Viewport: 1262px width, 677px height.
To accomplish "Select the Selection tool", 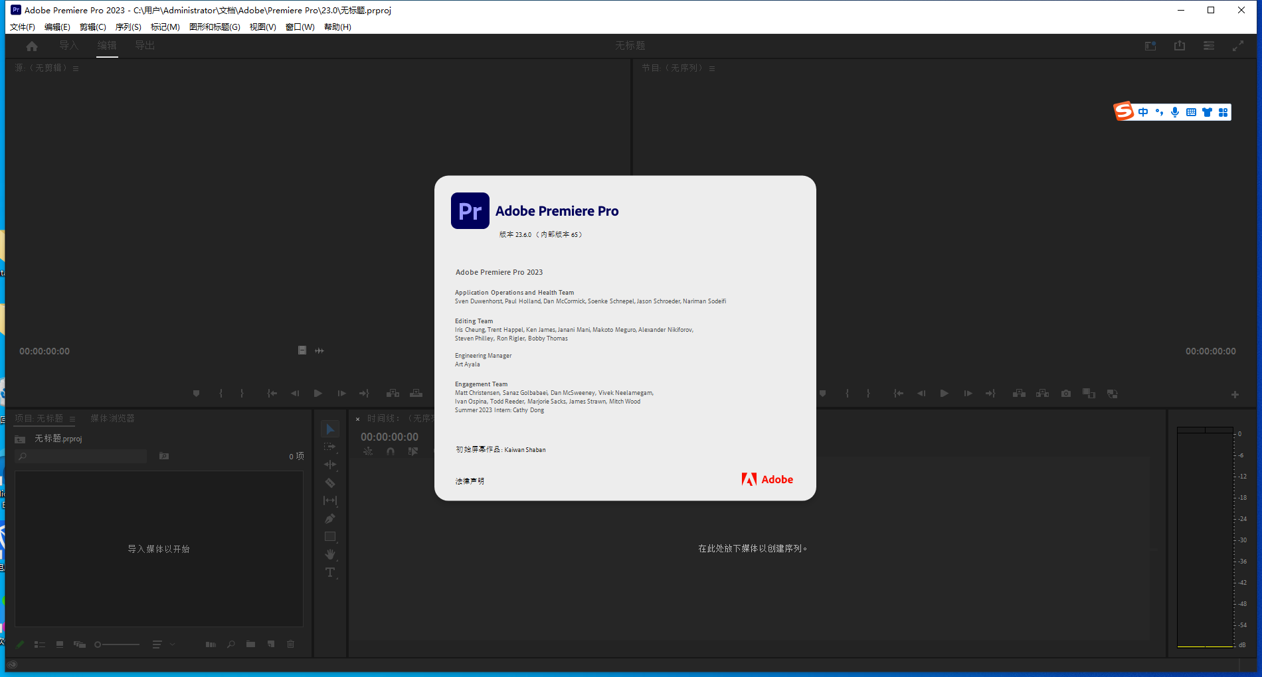I will (330, 429).
